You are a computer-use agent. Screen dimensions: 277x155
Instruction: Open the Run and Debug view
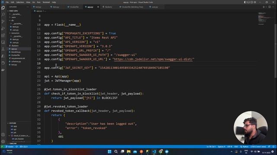(3, 28)
